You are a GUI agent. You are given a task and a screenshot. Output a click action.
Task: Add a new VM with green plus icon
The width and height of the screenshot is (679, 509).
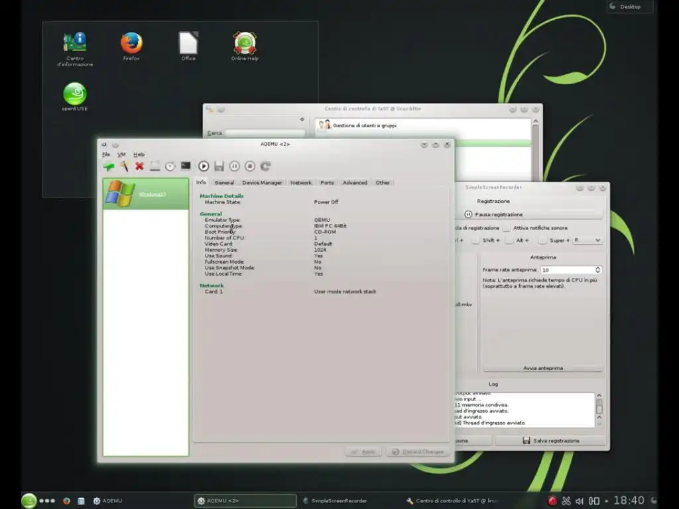coord(109,166)
